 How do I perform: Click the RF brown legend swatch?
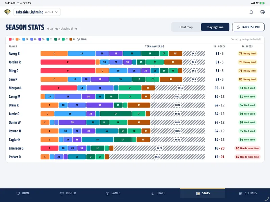(71, 39)
